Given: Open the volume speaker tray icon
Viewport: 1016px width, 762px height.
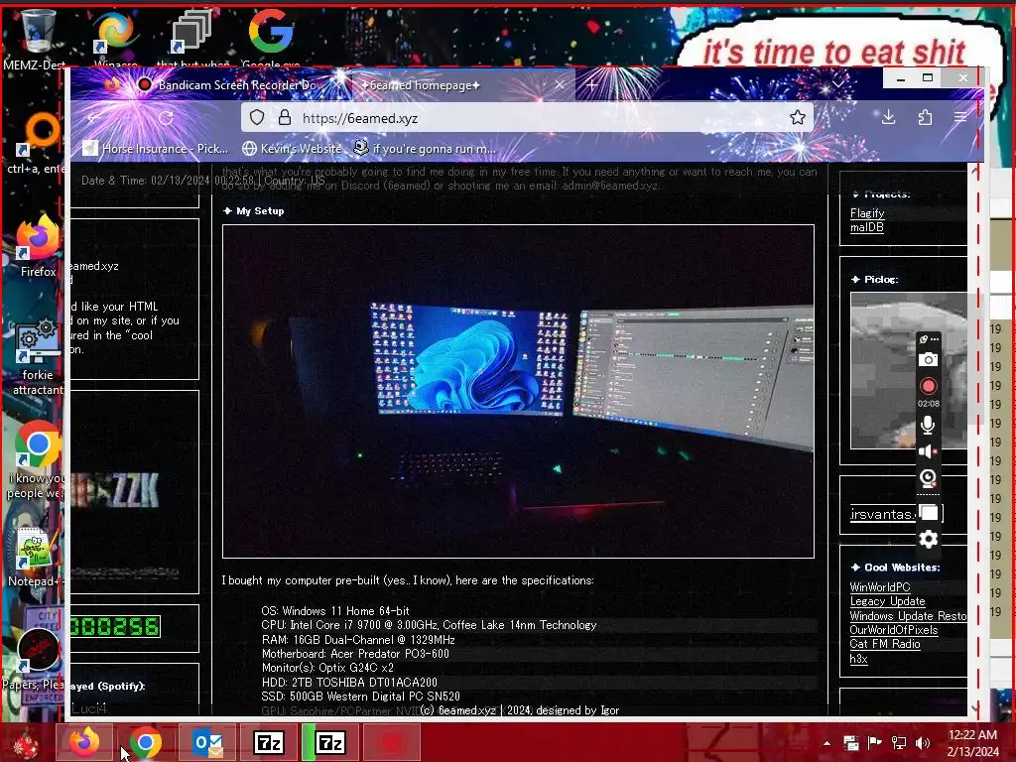Looking at the screenshot, I should pos(923,743).
